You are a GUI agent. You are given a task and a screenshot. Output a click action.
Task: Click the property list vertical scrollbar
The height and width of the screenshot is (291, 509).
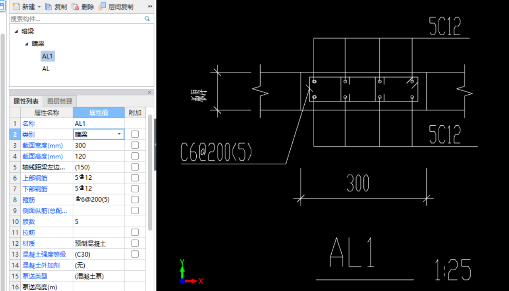click(x=150, y=172)
